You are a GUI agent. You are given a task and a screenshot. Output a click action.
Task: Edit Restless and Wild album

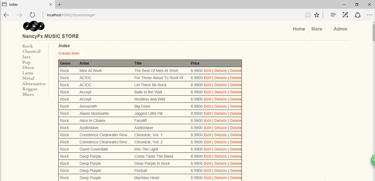tap(207, 99)
